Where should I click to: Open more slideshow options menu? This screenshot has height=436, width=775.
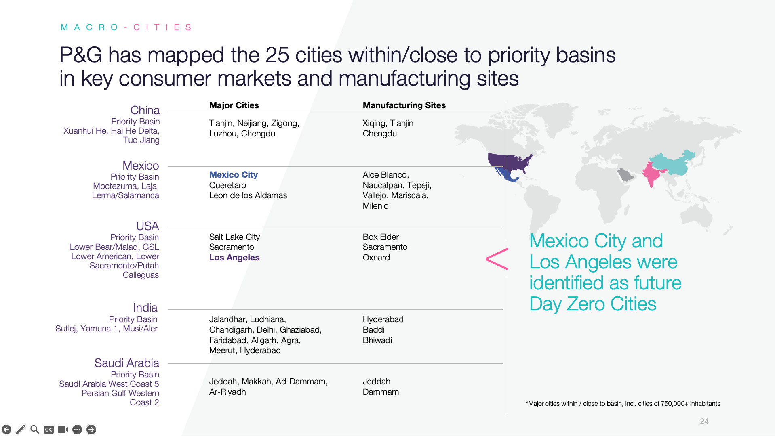77,430
